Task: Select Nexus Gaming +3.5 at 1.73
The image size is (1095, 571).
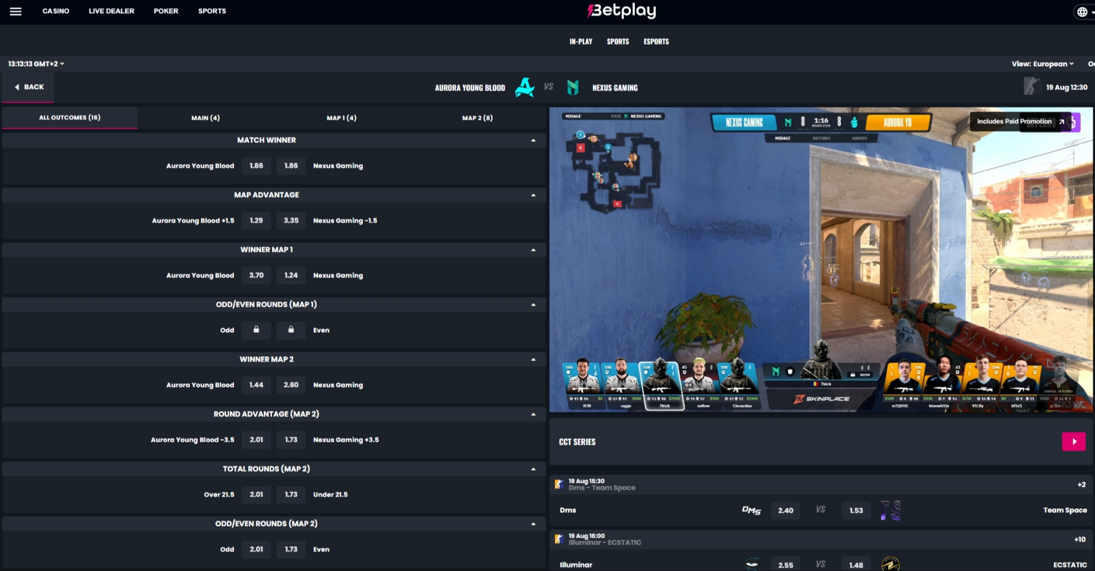Action: click(291, 440)
